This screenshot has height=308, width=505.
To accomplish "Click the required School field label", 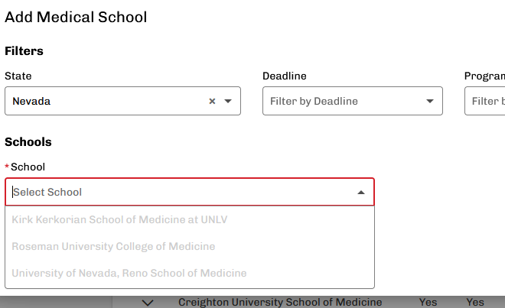I will (28, 167).
